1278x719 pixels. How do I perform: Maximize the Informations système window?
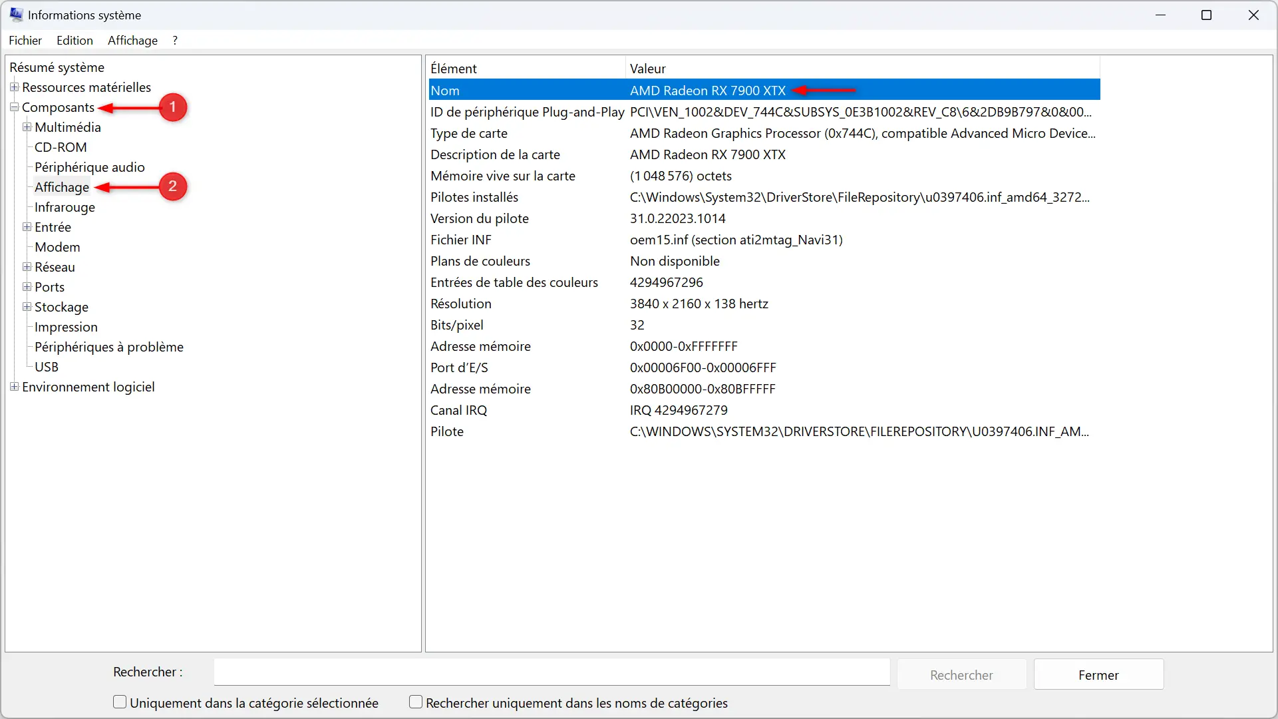tap(1206, 15)
